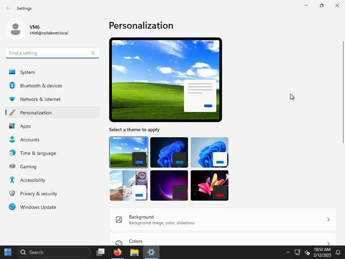345x259 pixels.
Task: Click the Windows Update sync icon
Action: coord(12,207)
